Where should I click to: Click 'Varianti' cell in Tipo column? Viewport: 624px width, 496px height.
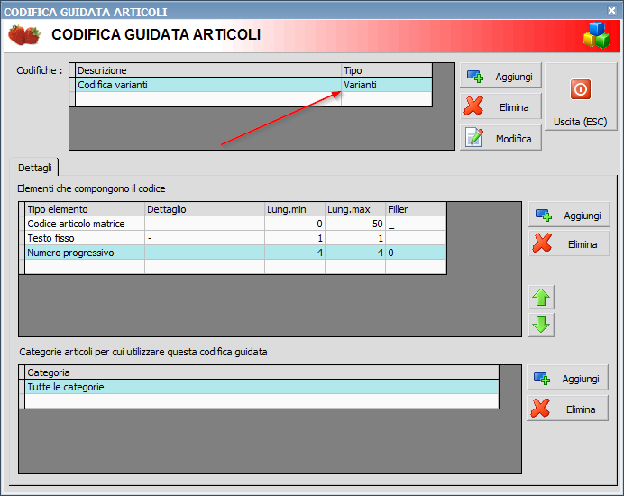[x=387, y=85]
